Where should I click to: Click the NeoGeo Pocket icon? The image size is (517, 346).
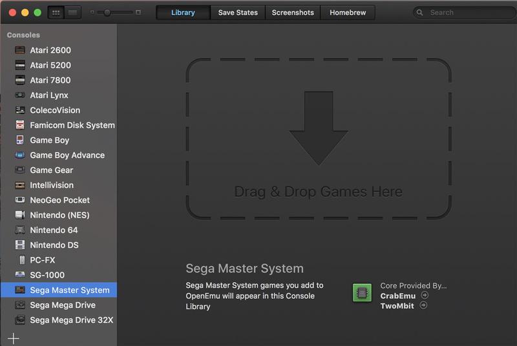tap(20, 200)
